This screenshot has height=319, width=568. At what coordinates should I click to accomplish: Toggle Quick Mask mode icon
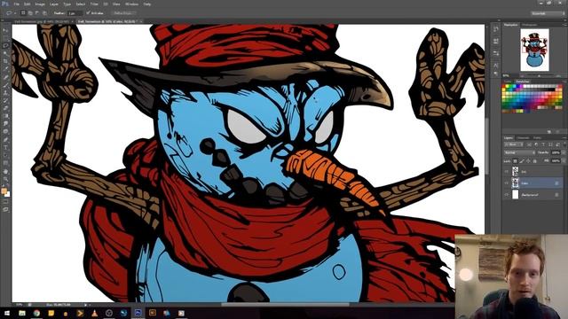[x=5, y=202]
